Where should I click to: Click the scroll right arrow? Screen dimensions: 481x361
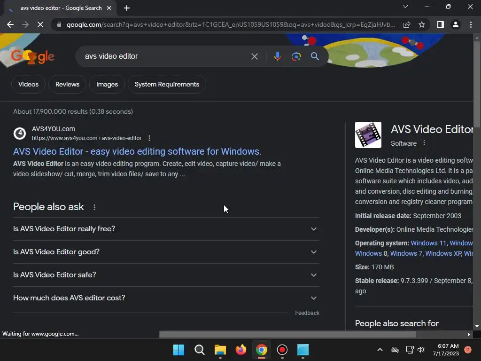click(x=469, y=335)
